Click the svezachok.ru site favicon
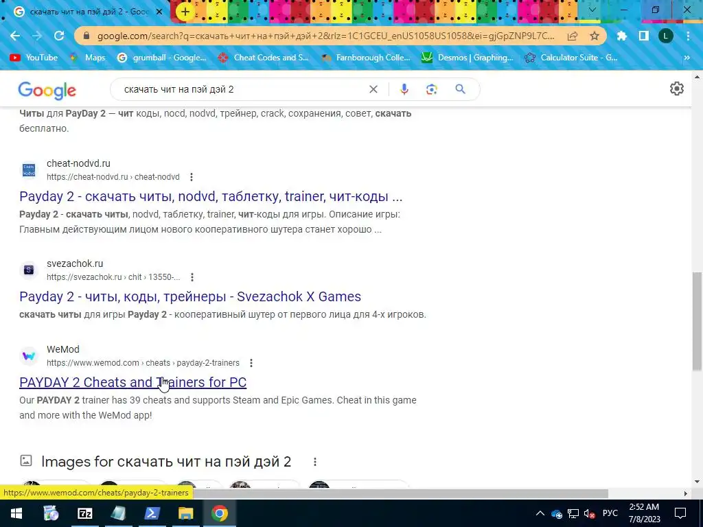This screenshot has width=703, height=527. (29, 270)
